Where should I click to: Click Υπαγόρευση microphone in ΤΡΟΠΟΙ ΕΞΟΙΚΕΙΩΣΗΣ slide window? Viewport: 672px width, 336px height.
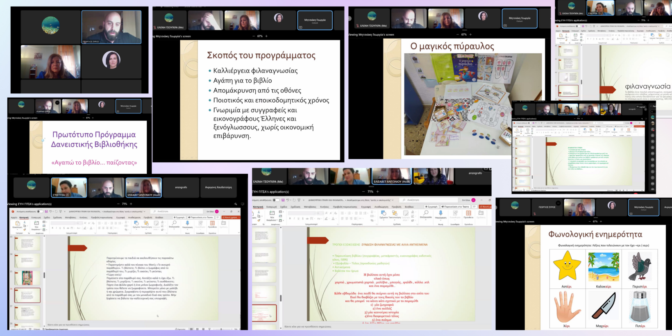(x=440, y=213)
